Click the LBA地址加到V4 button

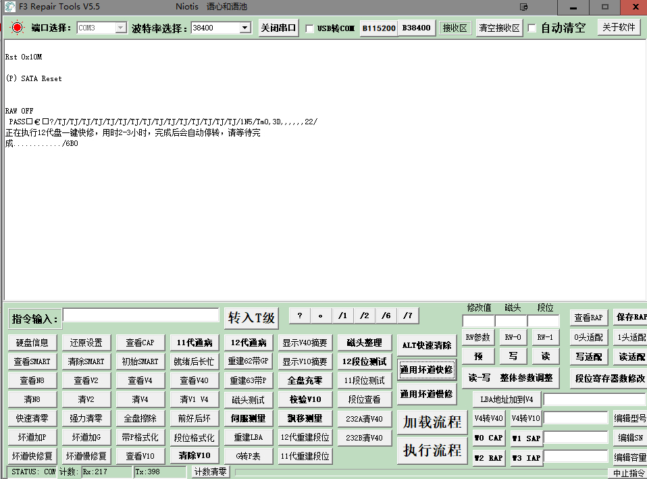click(x=507, y=399)
